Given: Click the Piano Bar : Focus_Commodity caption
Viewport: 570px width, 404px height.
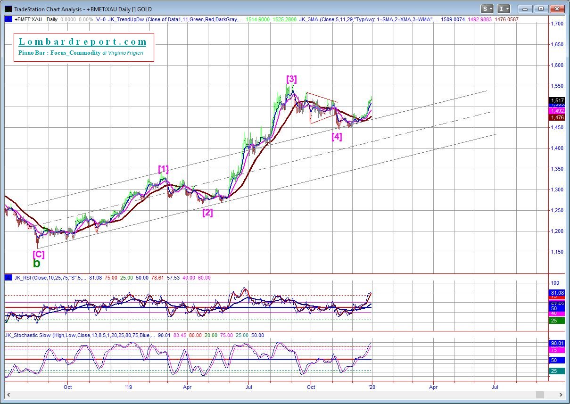Looking at the screenshot, I should pos(59,53).
